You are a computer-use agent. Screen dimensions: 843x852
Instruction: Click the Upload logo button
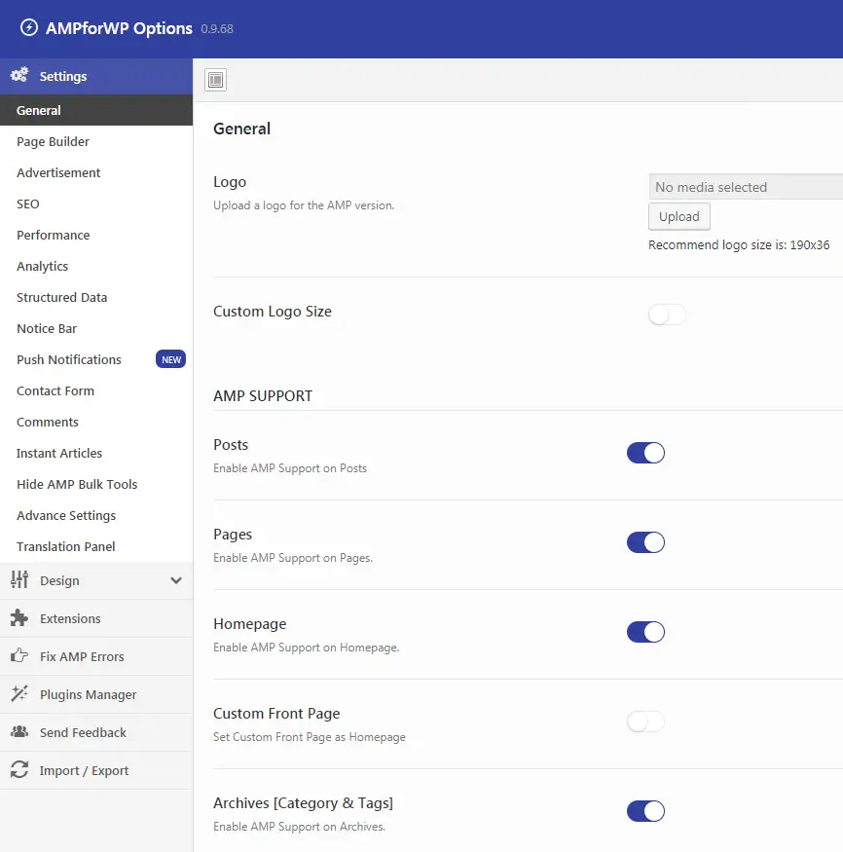click(678, 217)
